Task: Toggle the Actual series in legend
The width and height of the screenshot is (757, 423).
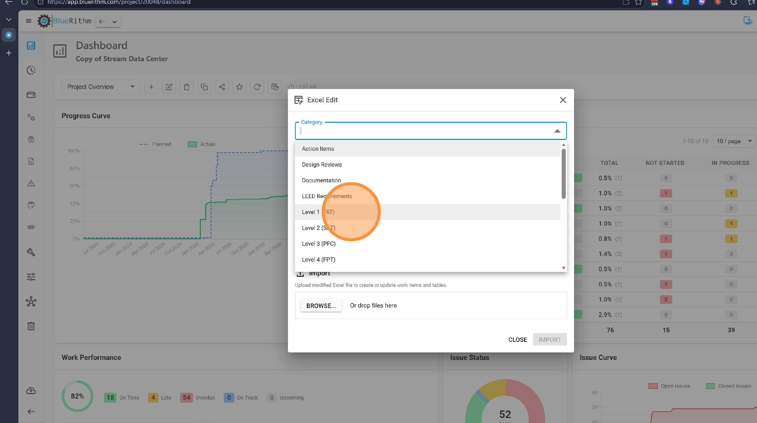Action: [x=202, y=144]
